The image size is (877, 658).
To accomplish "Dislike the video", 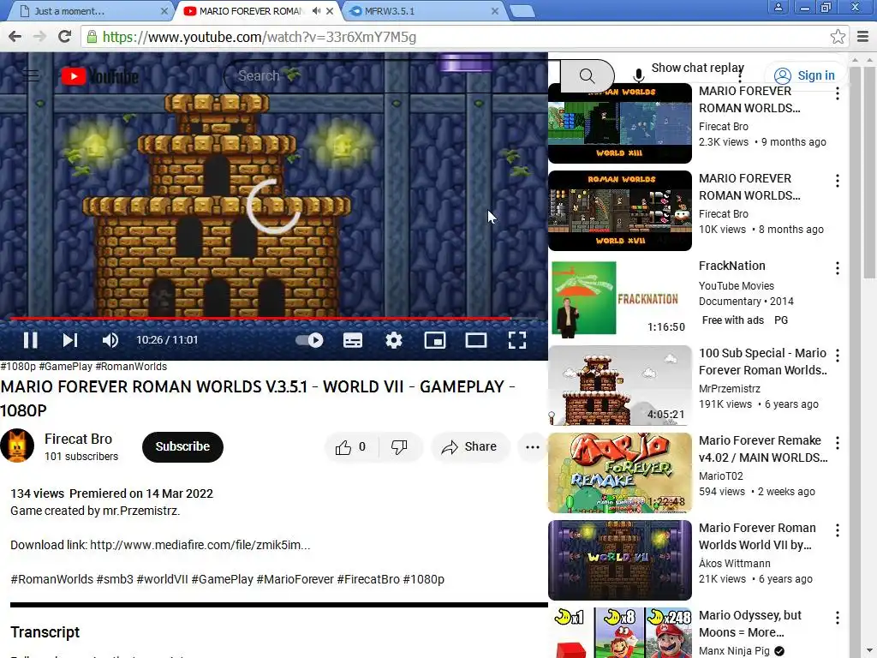I will click(399, 447).
